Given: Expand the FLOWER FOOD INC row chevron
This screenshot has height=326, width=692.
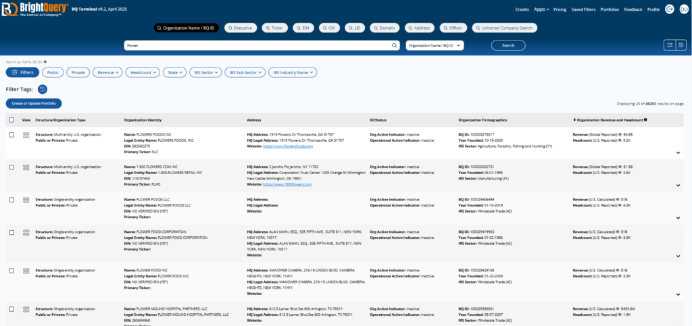Looking at the screenshot, I should (678, 294).
